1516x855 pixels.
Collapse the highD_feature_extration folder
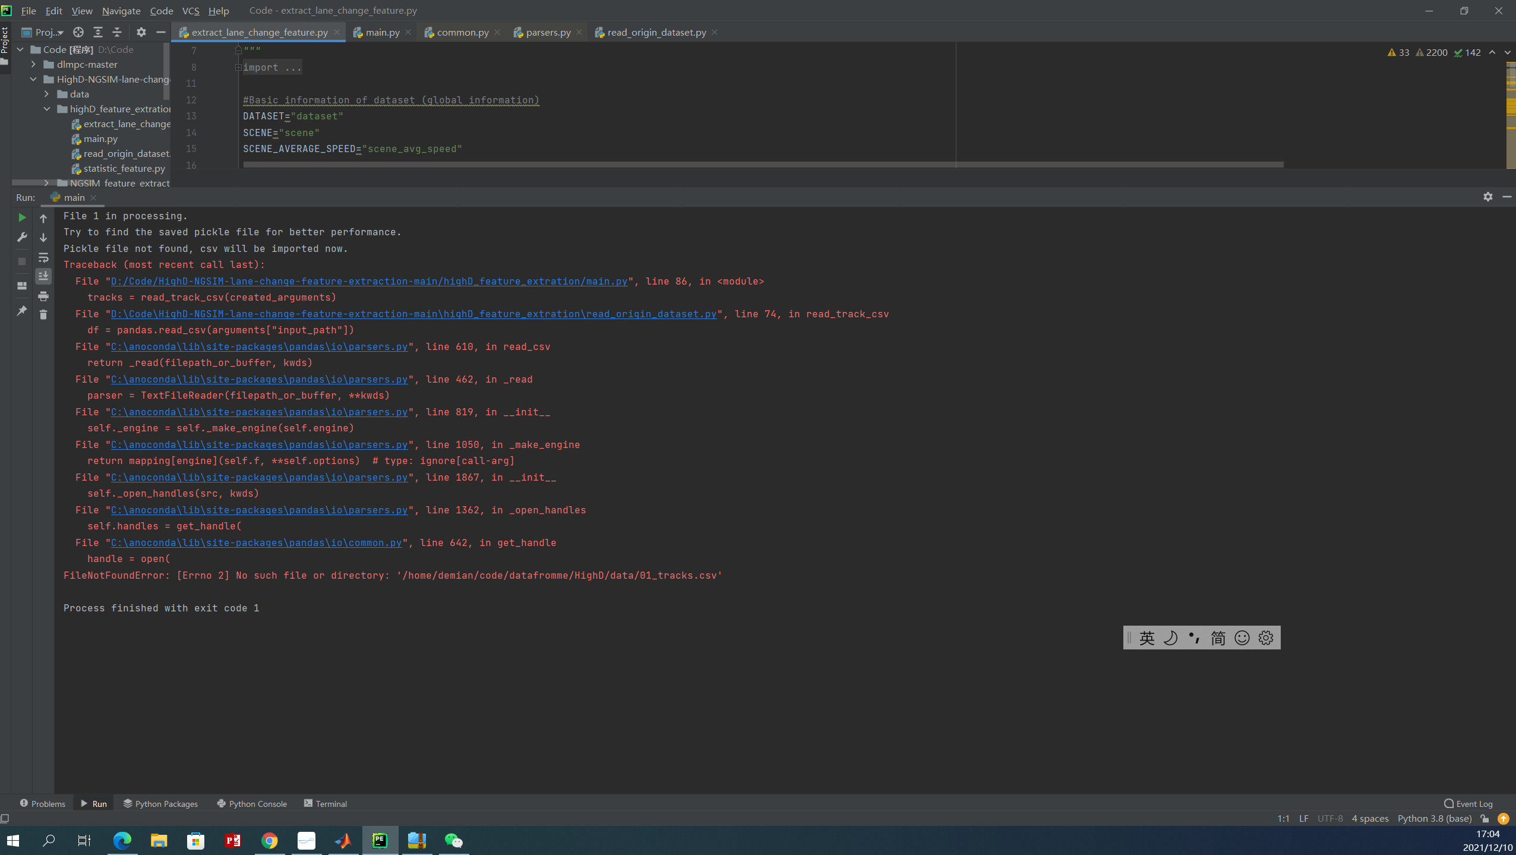47,109
